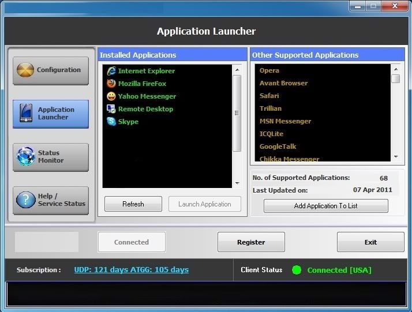Click the Refresh button

click(133, 204)
